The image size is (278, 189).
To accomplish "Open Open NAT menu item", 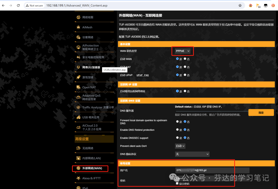I will (89, 87).
